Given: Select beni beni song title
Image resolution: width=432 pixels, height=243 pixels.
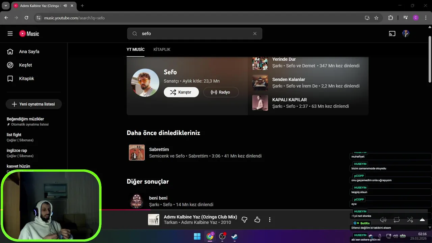Looking at the screenshot, I should coord(158,198).
